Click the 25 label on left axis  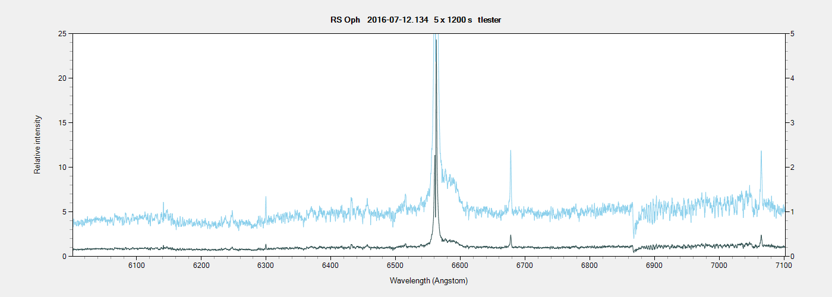click(61, 34)
